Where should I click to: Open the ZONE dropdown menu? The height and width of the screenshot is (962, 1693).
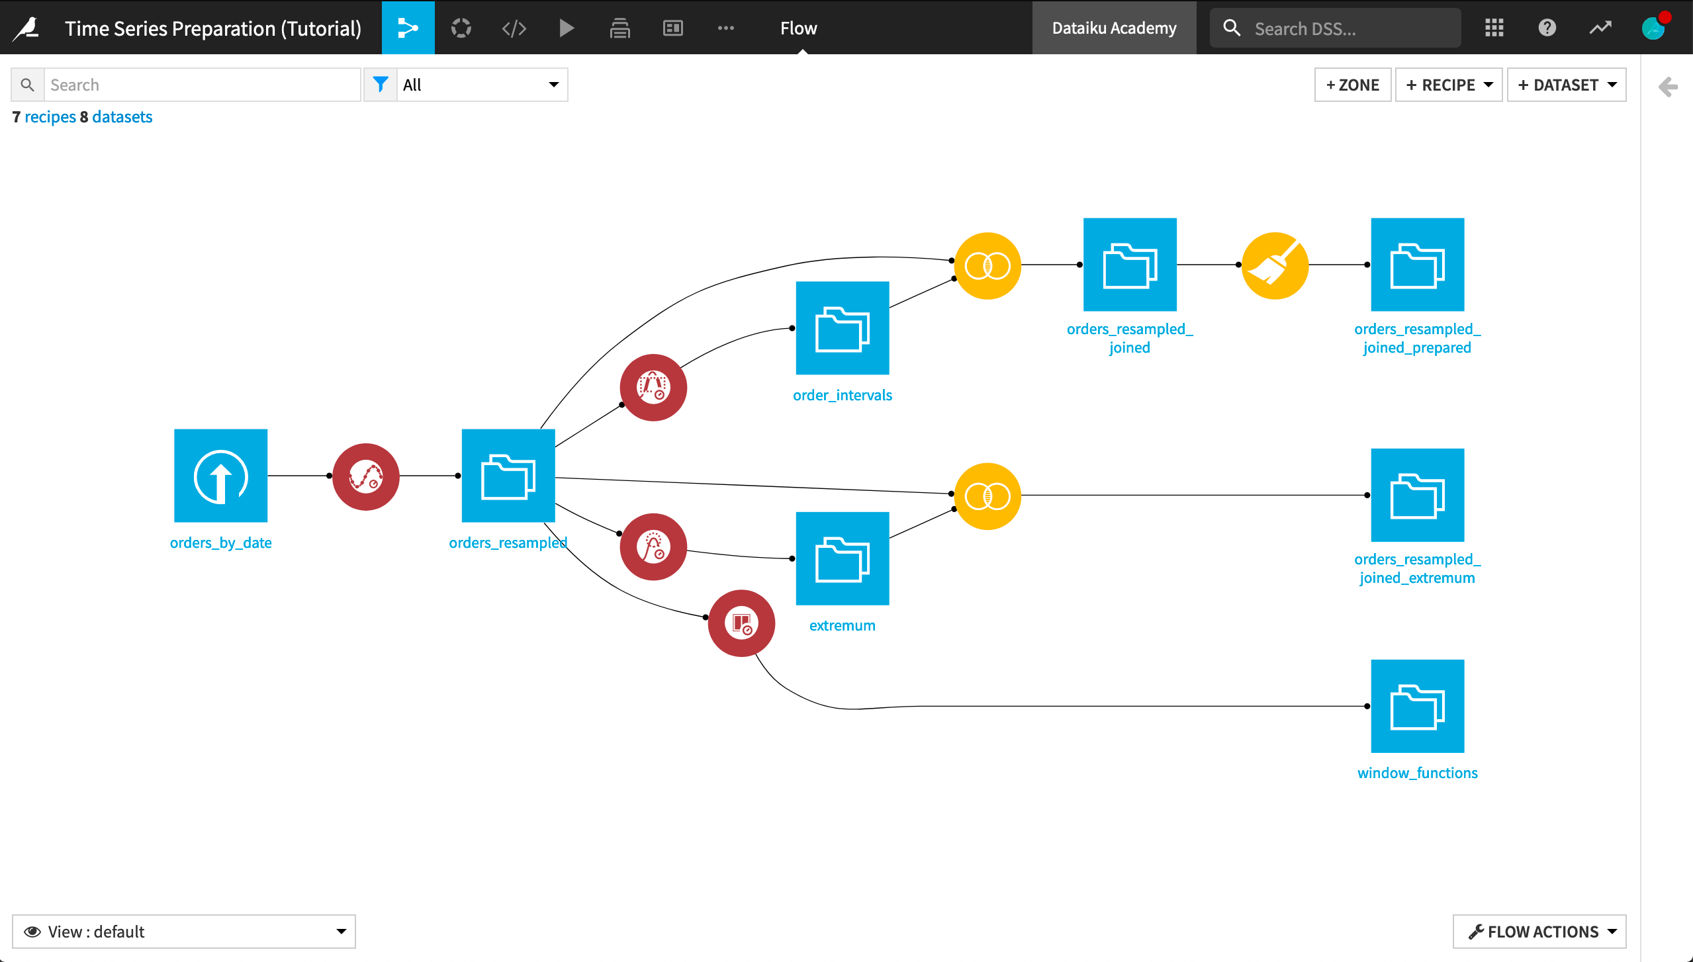(1352, 85)
